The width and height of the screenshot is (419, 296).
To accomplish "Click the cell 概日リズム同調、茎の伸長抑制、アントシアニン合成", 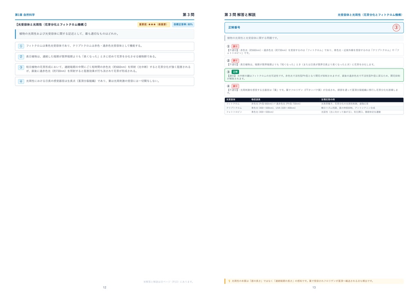I will (x=348, y=108).
